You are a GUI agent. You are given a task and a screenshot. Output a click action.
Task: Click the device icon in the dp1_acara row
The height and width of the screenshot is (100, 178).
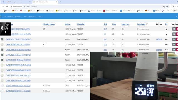click(2, 86)
